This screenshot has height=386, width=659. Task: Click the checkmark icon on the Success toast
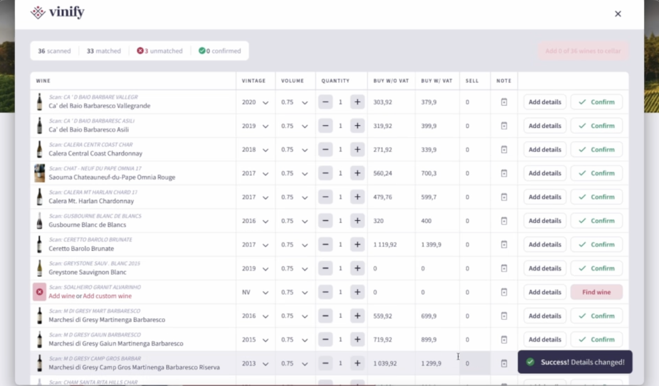point(530,362)
